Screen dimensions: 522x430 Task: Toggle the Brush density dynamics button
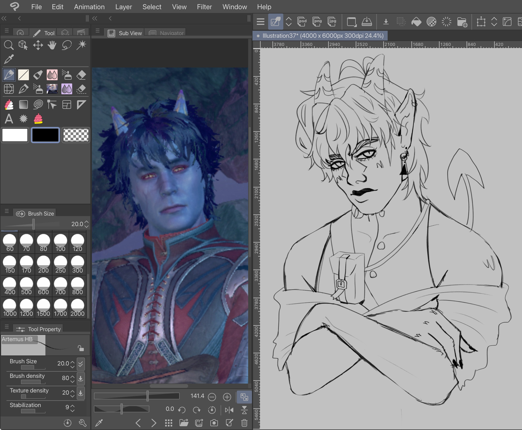coord(81,378)
